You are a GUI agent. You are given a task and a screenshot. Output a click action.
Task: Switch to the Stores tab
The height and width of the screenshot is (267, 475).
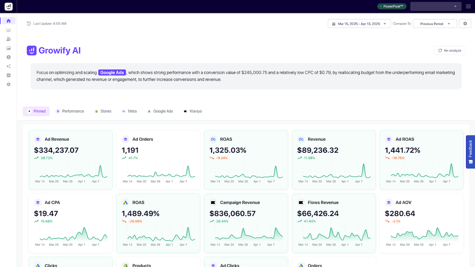[x=103, y=111]
